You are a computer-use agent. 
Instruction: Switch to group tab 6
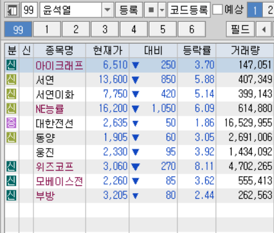point(192,29)
